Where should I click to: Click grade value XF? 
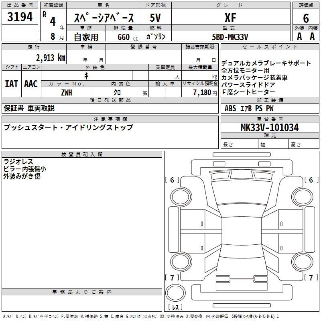230,18
